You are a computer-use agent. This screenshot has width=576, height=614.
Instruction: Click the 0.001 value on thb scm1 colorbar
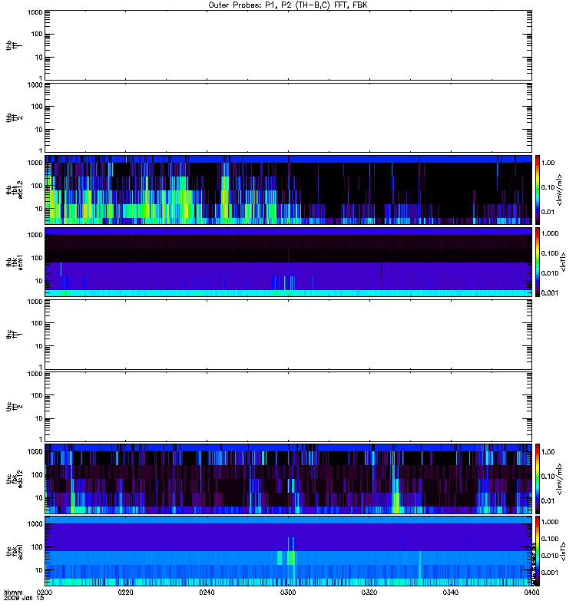[x=550, y=293]
